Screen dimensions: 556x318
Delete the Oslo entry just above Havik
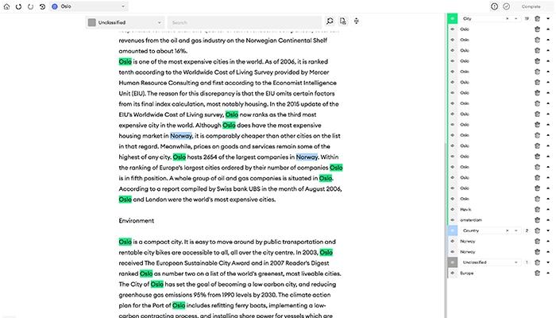pos(537,199)
